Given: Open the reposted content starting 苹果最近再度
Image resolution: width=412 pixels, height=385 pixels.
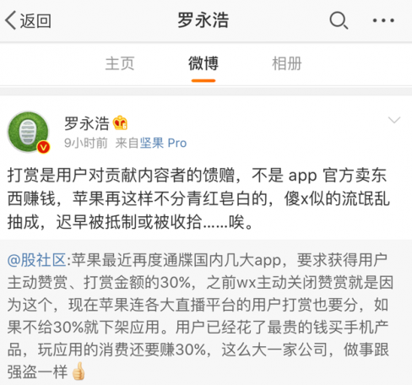Looking at the screenshot, I should (200, 316).
